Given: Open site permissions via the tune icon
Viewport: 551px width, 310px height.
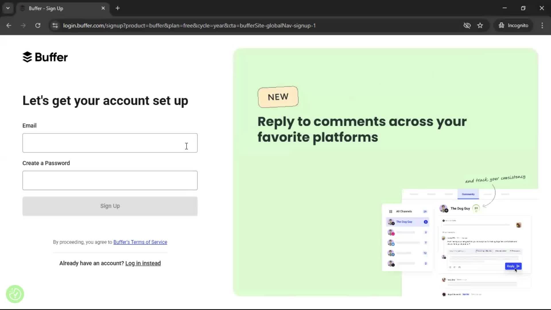Looking at the screenshot, I should point(55,26).
